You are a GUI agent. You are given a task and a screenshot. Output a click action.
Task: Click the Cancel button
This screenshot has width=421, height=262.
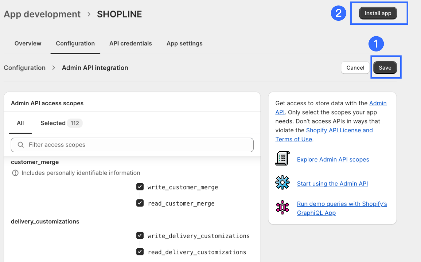[355, 68]
